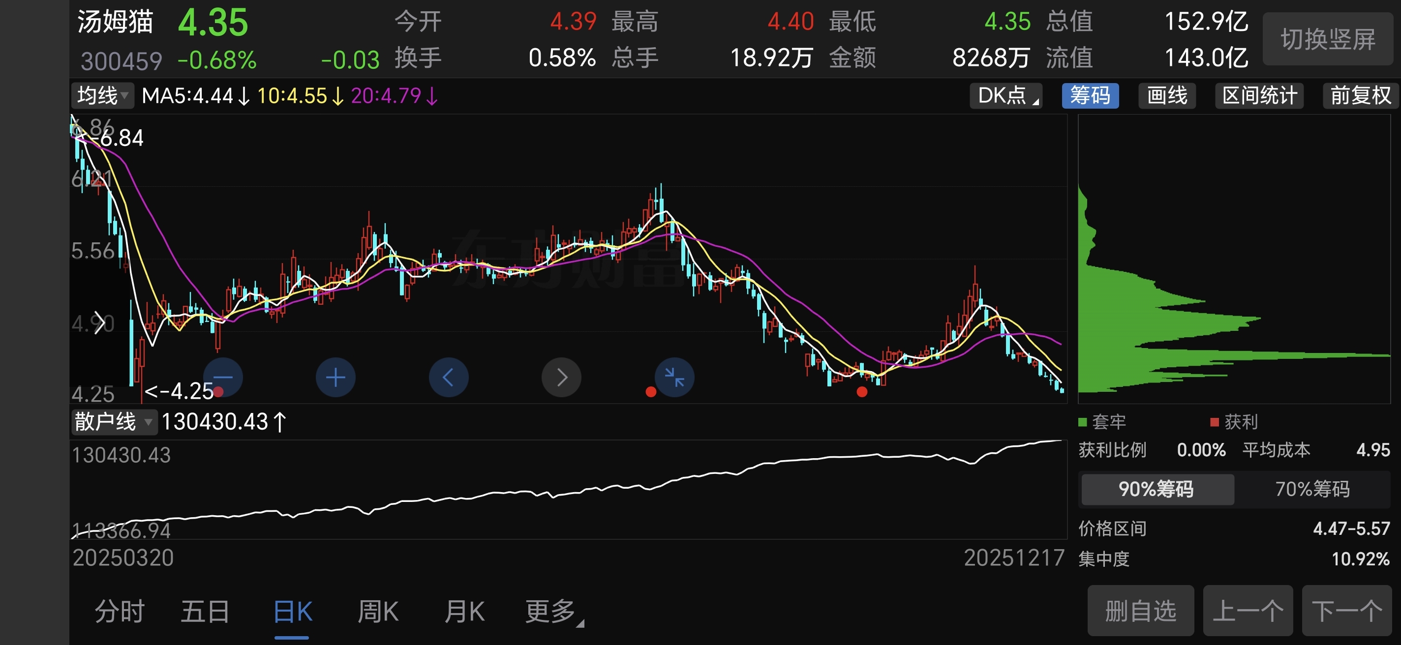This screenshot has height=645, width=1401.
Task: Click the grey right arrow chart icon
Action: coord(561,377)
